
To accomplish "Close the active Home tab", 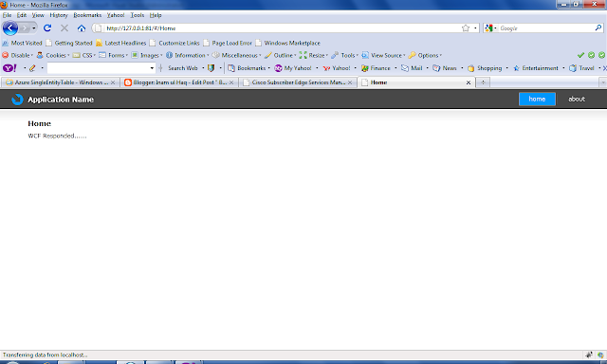I will [x=468, y=82].
